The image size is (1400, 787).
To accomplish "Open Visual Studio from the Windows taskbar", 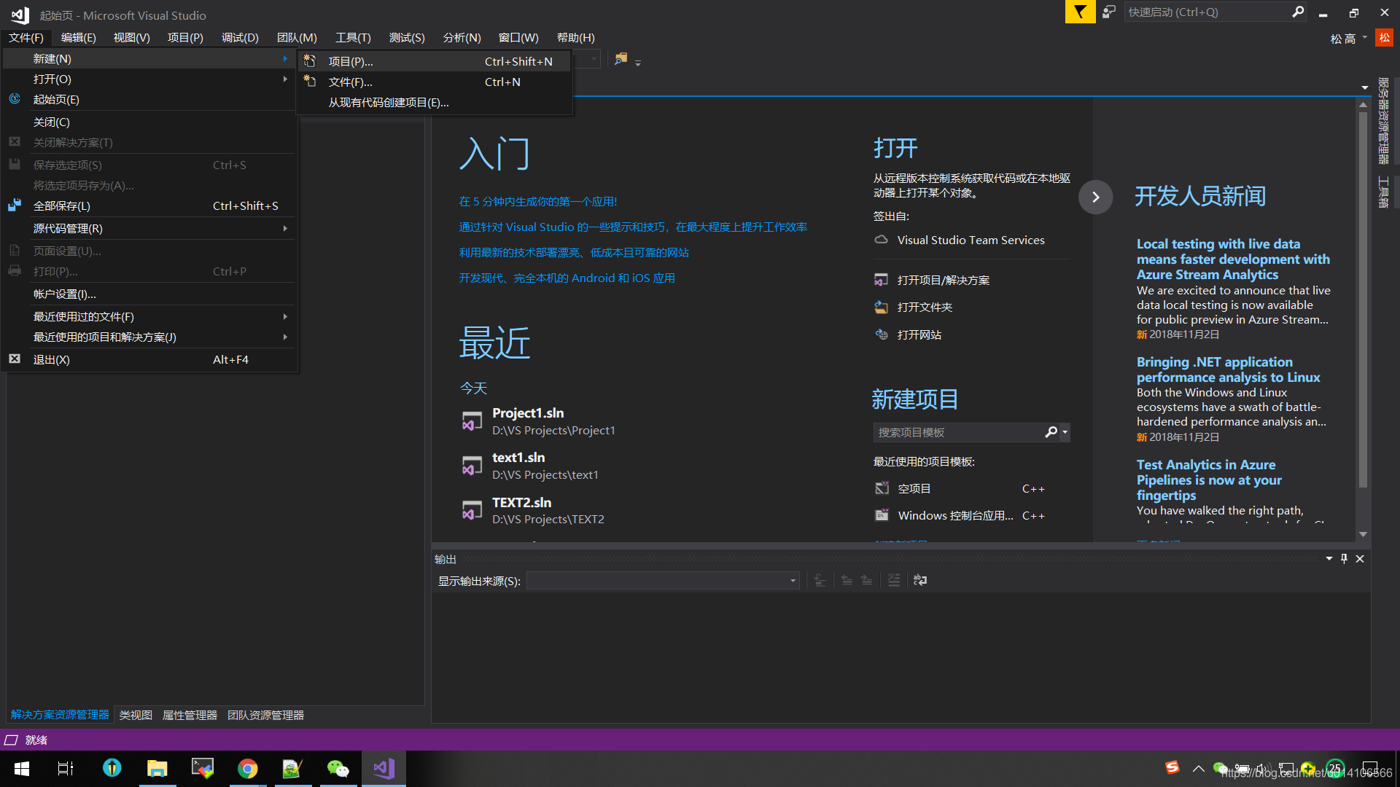I will 384,768.
